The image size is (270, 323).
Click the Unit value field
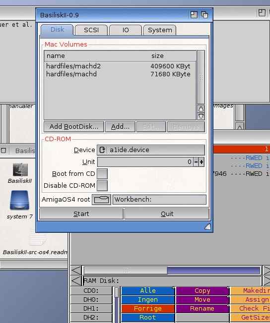145,162
